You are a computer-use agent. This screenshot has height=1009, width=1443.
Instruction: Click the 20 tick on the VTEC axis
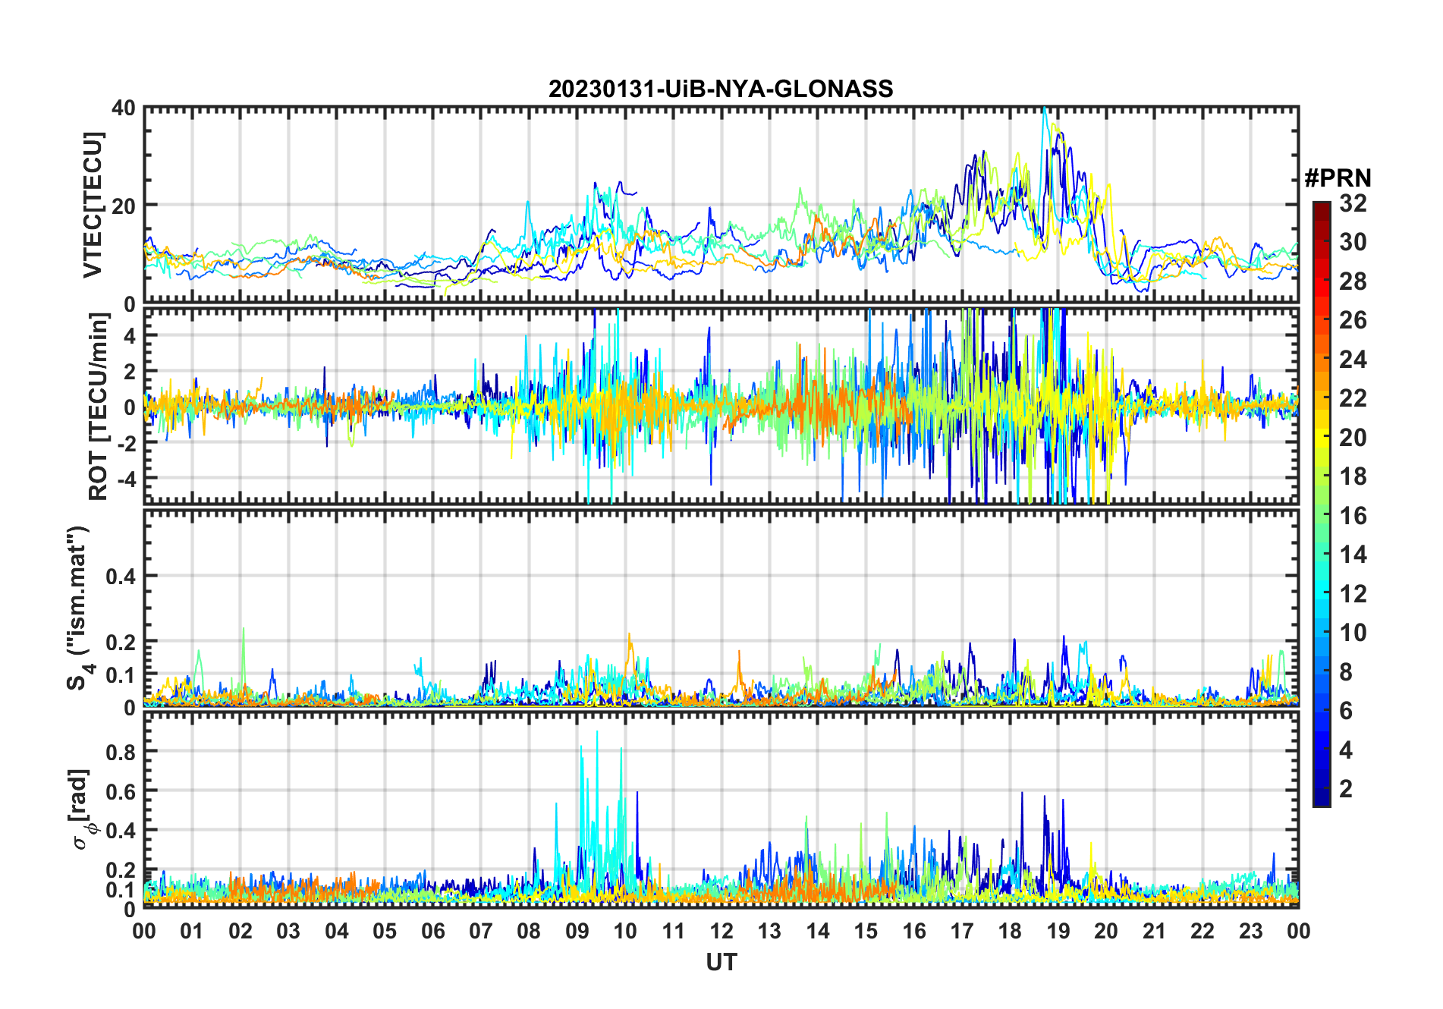(x=124, y=206)
